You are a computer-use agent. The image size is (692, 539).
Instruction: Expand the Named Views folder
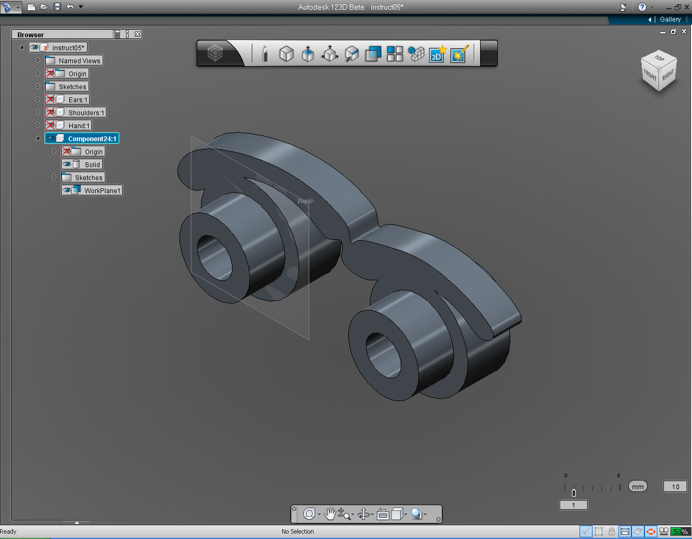click(38, 61)
